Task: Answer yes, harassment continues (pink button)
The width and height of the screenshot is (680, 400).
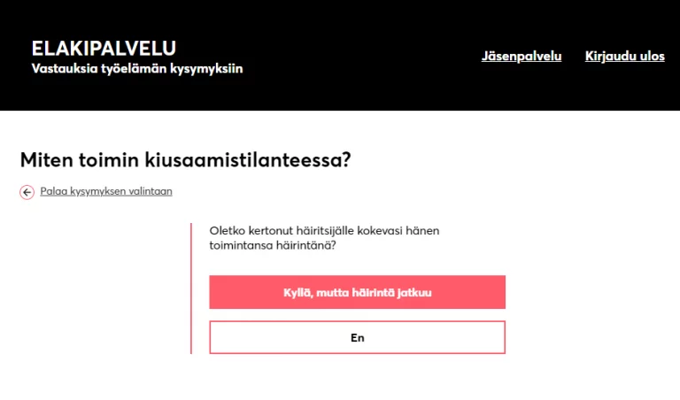Action: point(357,292)
